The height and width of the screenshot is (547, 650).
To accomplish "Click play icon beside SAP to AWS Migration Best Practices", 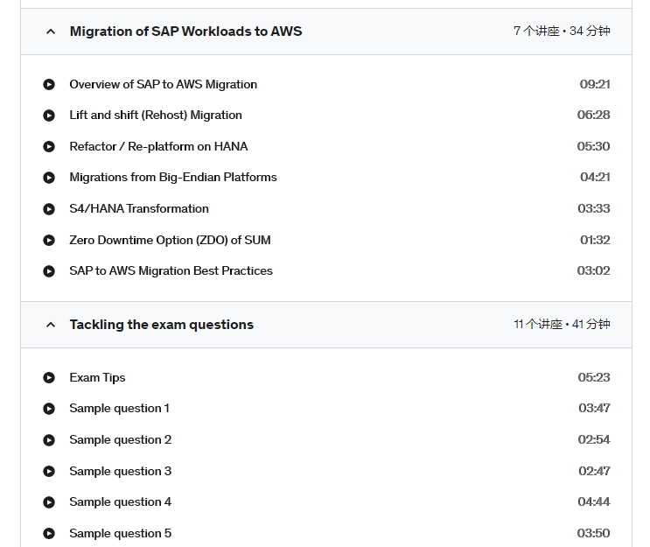I will click(49, 271).
